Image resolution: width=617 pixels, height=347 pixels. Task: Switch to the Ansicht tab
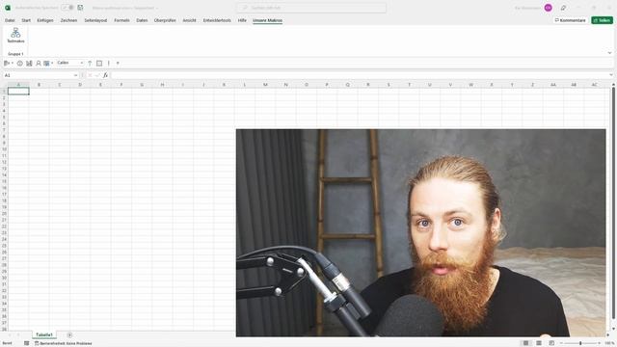click(189, 20)
